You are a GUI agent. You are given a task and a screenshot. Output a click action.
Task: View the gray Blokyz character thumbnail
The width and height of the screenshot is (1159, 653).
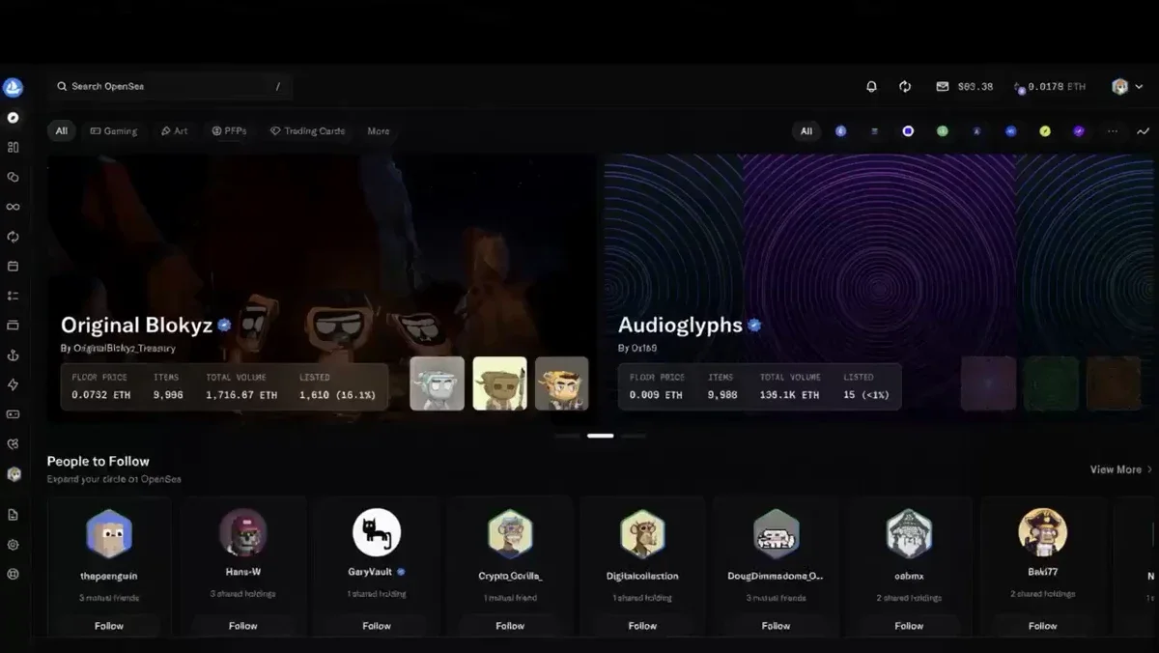pyautogui.click(x=437, y=383)
